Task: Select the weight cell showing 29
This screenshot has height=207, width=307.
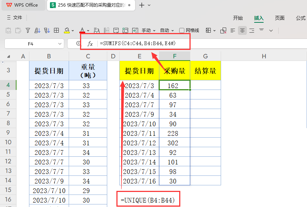Action: [88, 190]
